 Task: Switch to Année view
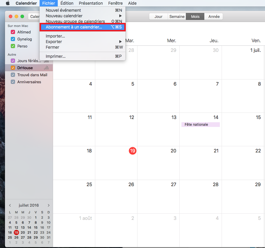click(x=214, y=17)
